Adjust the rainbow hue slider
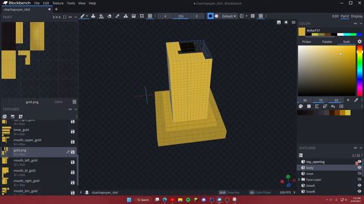The height and width of the screenshot is (204, 364). point(359,70)
